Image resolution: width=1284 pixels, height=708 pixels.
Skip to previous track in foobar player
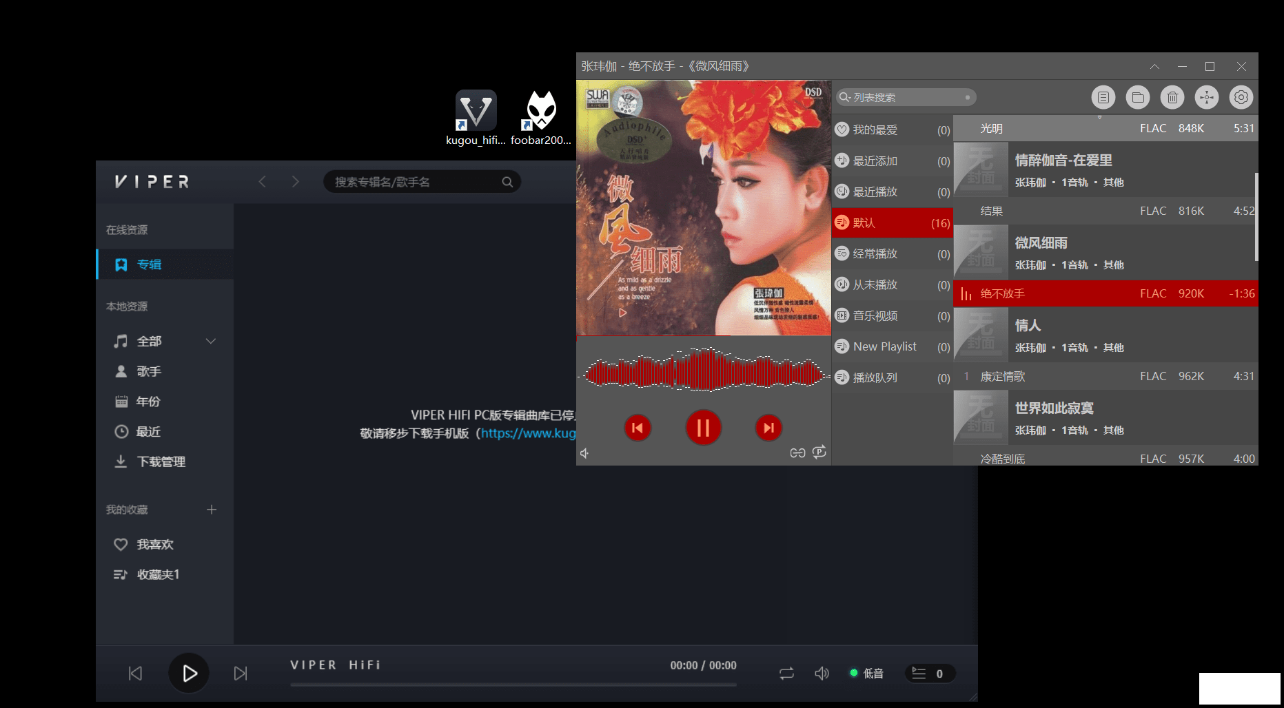coord(638,428)
